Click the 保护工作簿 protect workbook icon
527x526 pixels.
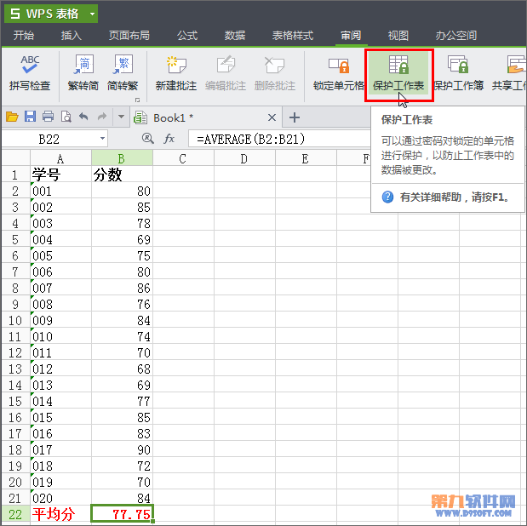click(458, 73)
